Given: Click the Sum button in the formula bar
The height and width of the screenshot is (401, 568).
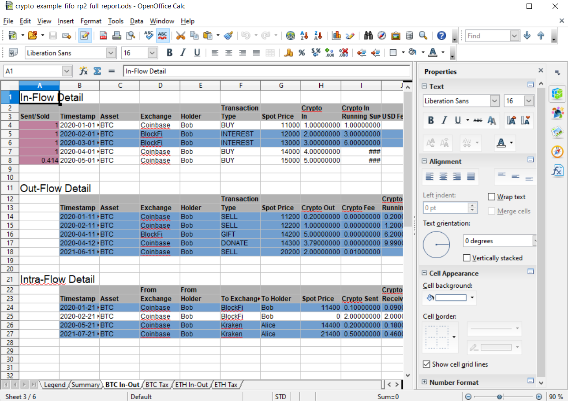Looking at the screenshot, I should pyautogui.click(x=97, y=71).
